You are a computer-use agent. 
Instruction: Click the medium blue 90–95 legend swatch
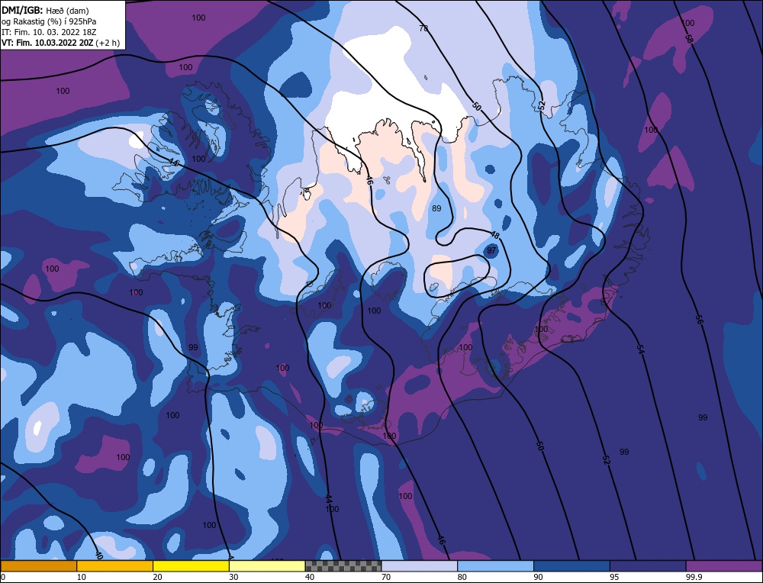pyautogui.click(x=571, y=566)
